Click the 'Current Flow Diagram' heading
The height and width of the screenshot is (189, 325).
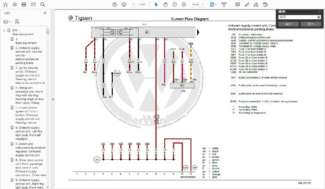point(190,19)
